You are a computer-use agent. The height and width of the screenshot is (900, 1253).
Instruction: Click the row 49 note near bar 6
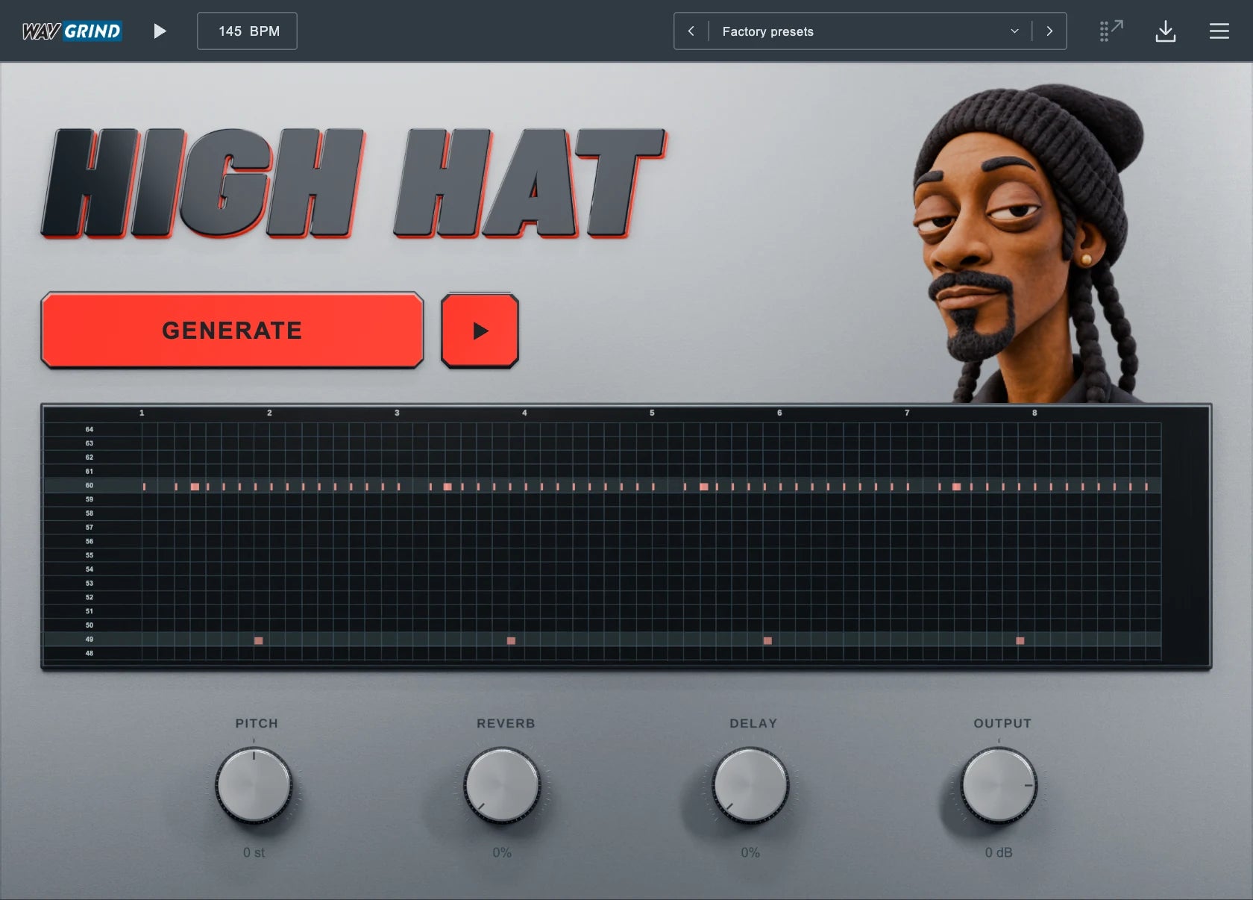coord(767,640)
